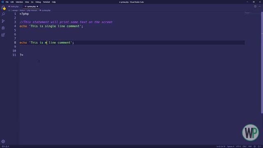This screenshot has width=263, height=148.
Task: Click the Spaces indentation status item
Action: 231,146
